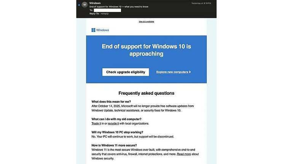Click the noreply Reply-To address
This screenshot has height=164, width=293.
(105, 14)
